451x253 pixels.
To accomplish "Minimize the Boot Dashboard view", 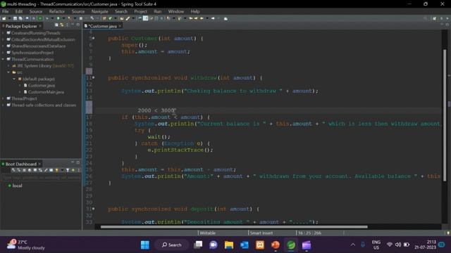I will click(x=72, y=162).
